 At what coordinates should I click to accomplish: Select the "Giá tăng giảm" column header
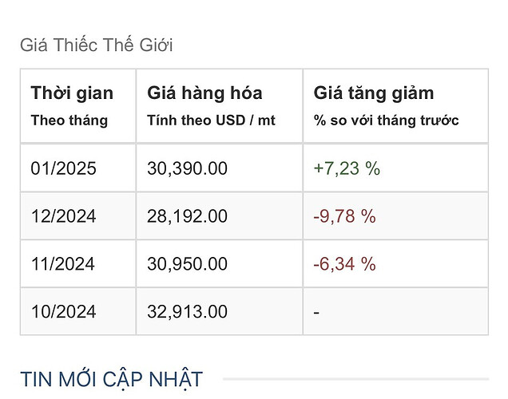374,93
